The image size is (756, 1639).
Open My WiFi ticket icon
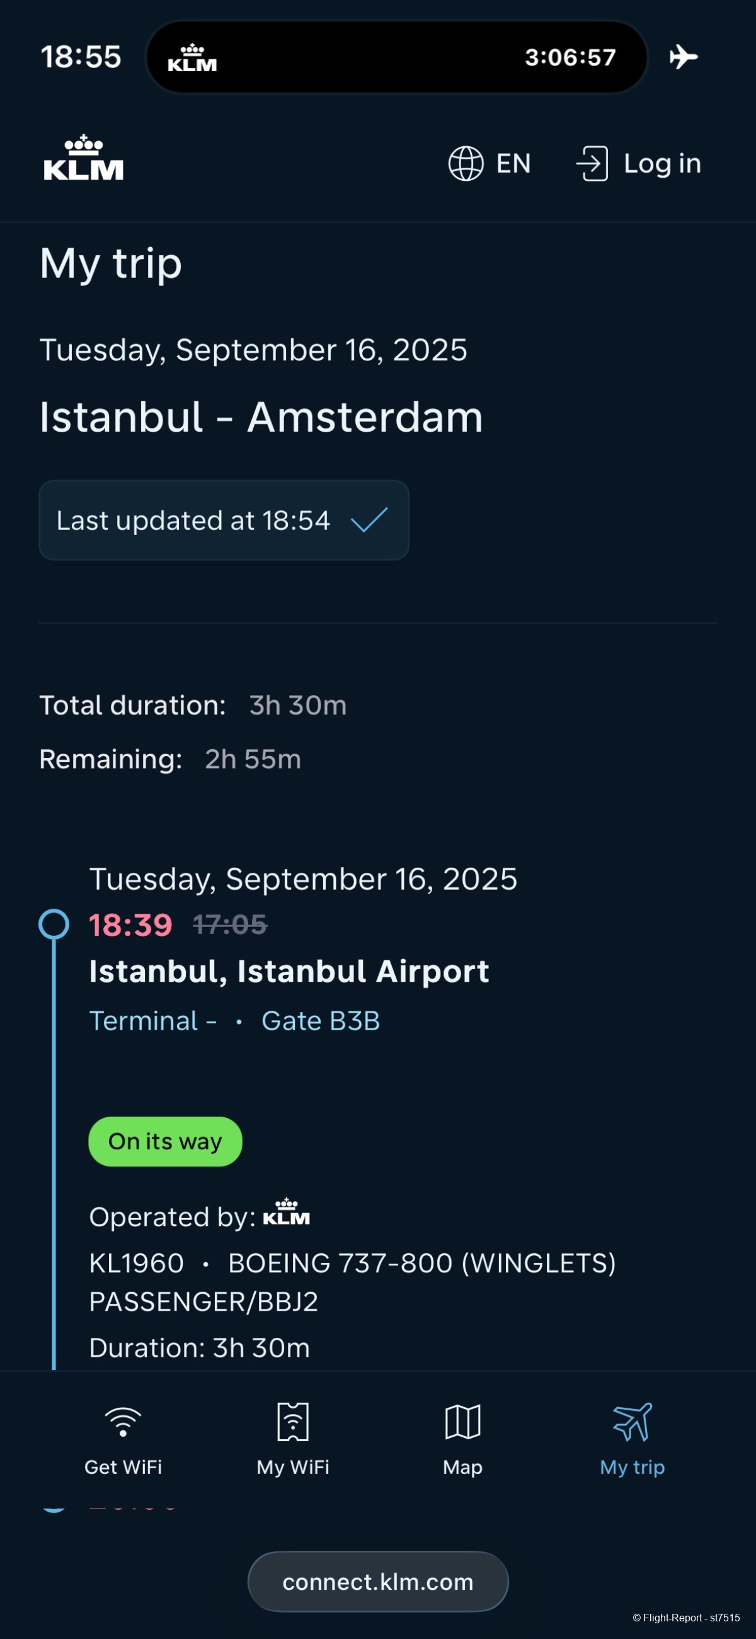click(293, 1422)
